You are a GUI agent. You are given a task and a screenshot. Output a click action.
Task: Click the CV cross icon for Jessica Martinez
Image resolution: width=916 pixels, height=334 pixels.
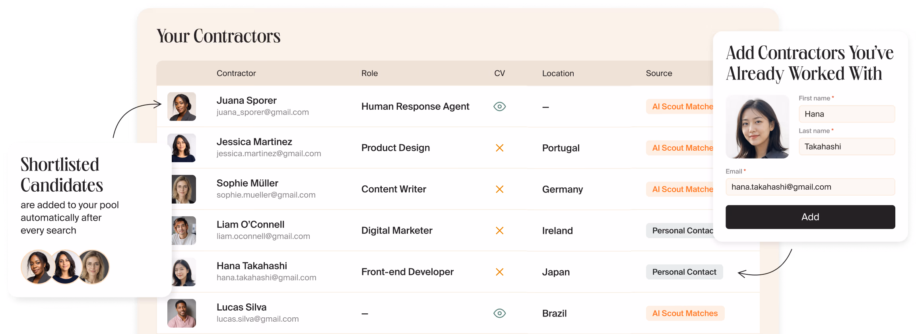(x=500, y=148)
